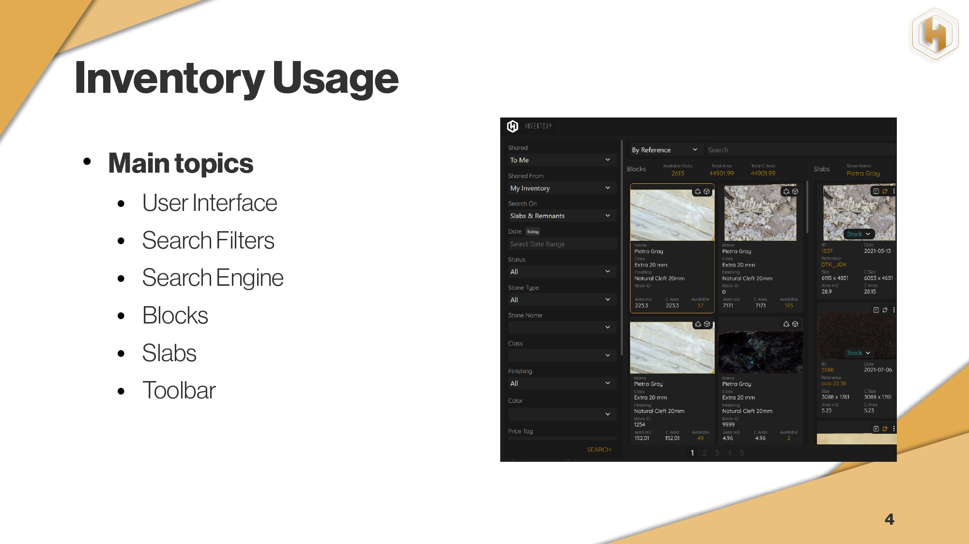This screenshot has width=969, height=544.
Task: Click the DTK_JDK reference link
Action: pyautogui.click(x=833, y=265)
